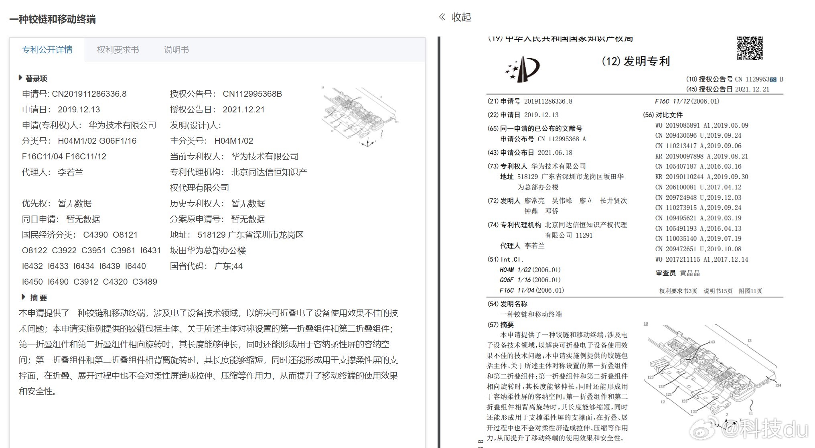Click the 申请公布日 2021.06.18 in the document

555,153
